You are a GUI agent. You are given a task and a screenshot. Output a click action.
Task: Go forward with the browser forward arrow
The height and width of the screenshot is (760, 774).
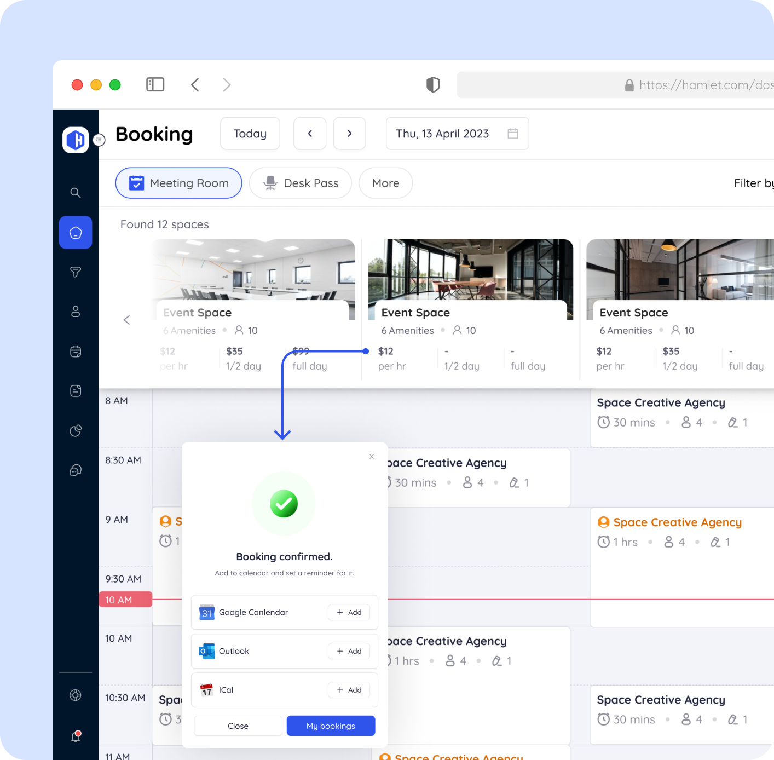(227, 85)
